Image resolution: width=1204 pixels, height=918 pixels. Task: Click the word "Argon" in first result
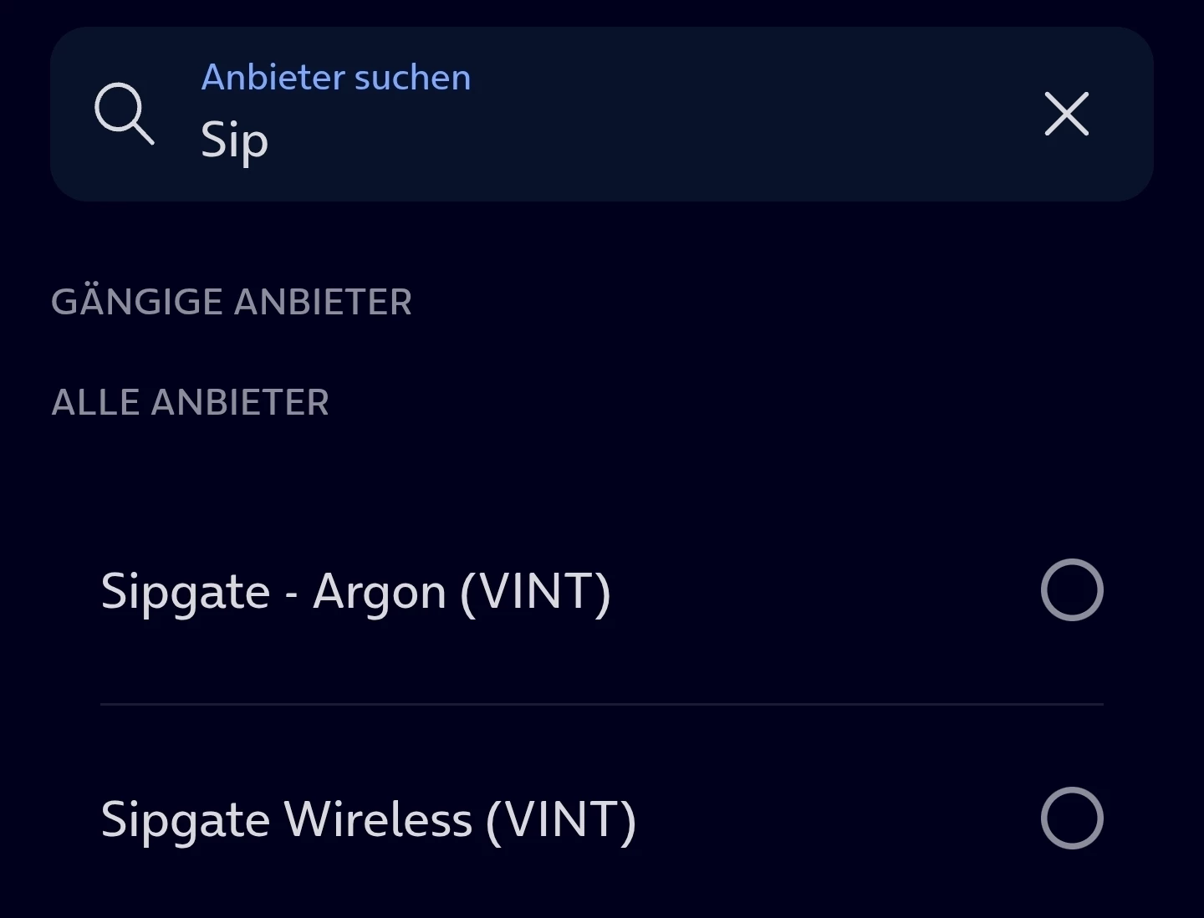tap(379, 592)
